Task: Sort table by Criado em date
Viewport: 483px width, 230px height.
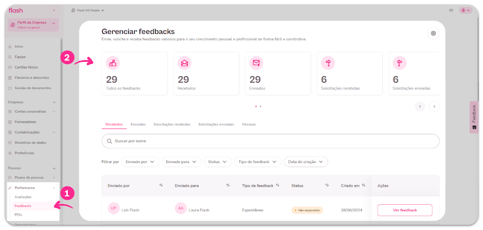Action: (363, 186)
